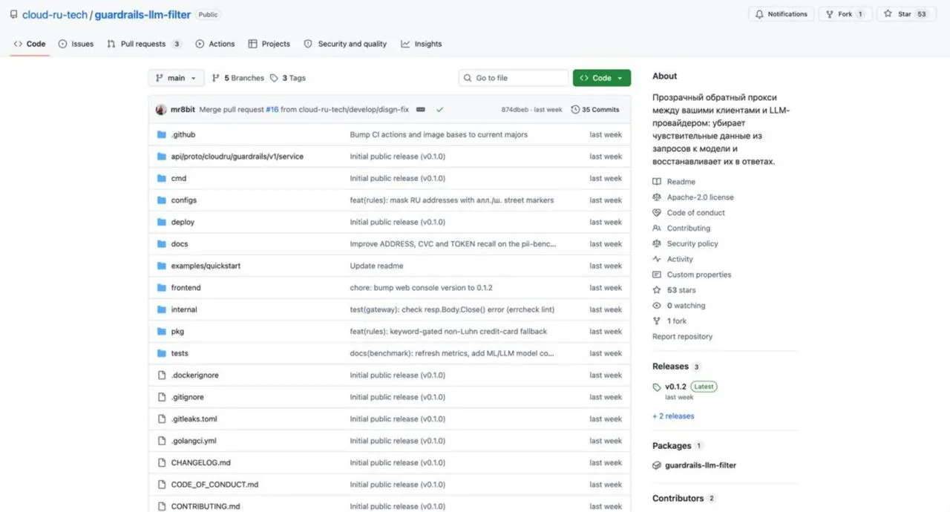Open pull request #16 link

(272, 110)
